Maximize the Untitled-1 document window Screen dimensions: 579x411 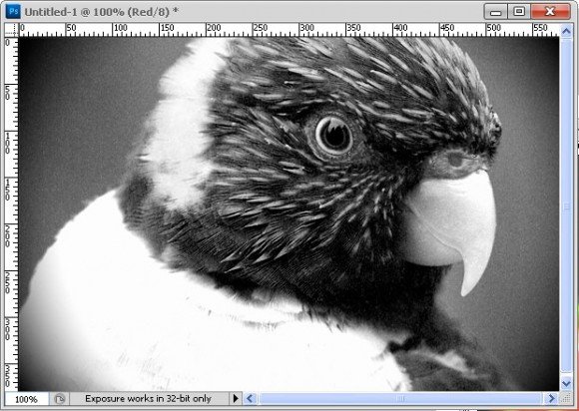coord(518,11)
